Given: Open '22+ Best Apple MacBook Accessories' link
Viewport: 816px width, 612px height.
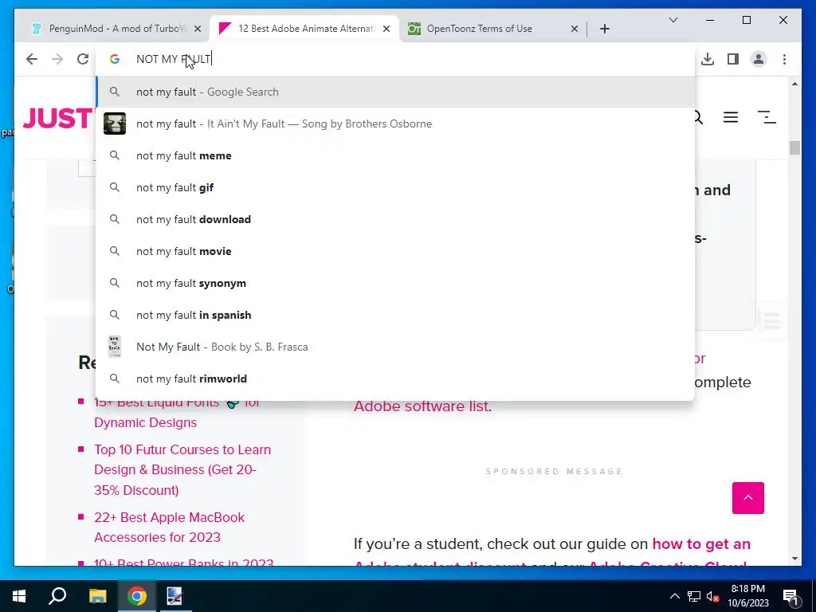Looking at the screenshot, I should [169, 528].
